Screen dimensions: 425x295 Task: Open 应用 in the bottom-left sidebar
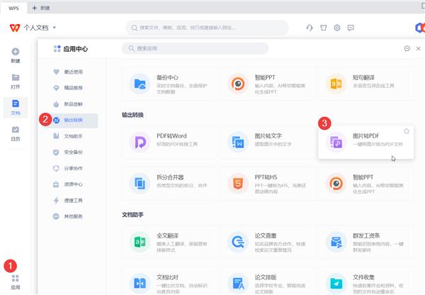pyautogui.click(x=16, y=282)
